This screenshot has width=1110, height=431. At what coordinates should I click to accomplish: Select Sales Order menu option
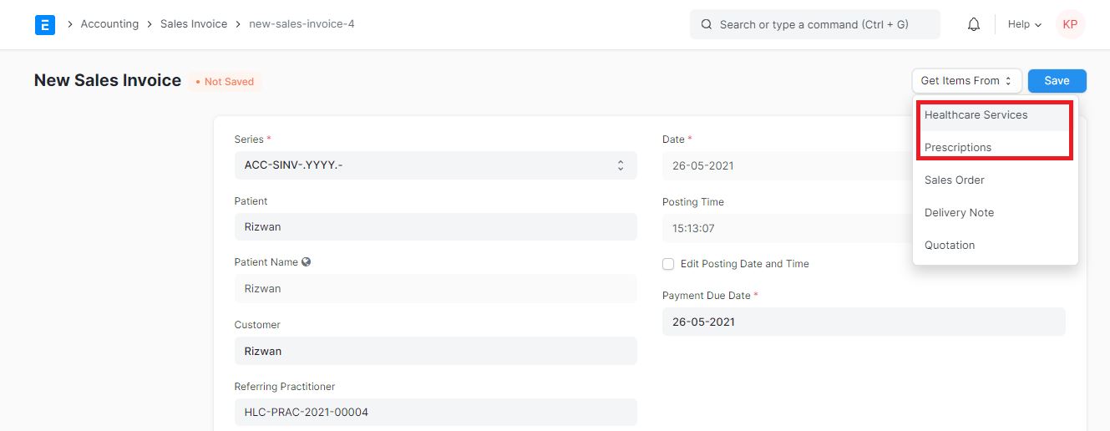tap(954, 180)
